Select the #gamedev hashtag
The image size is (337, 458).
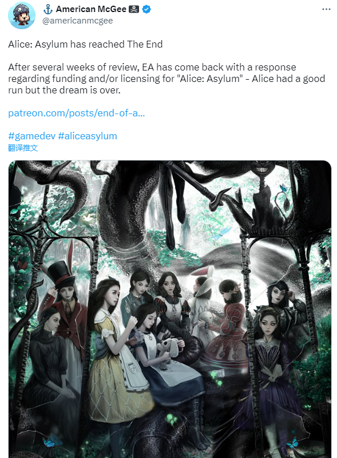click(32, 136)
